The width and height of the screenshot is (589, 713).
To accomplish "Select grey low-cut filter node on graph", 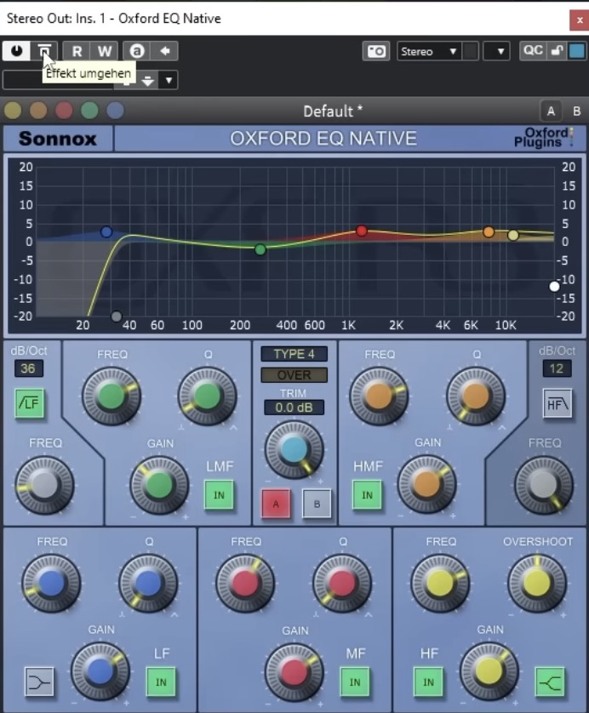I will 117,316.
